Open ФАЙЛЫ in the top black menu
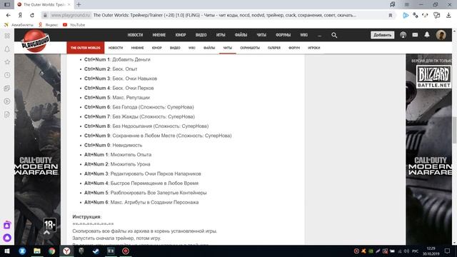This screenshot has width=457, height=257. [241, 35]
